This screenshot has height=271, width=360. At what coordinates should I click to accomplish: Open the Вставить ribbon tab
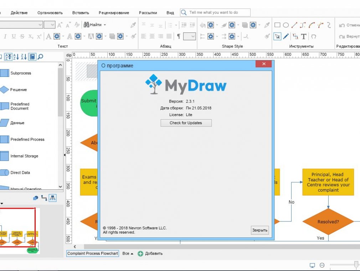pos(81,13)
